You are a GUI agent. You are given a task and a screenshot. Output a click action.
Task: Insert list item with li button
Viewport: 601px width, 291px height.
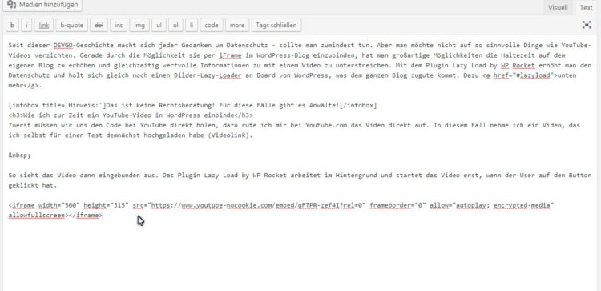point(192,26)
